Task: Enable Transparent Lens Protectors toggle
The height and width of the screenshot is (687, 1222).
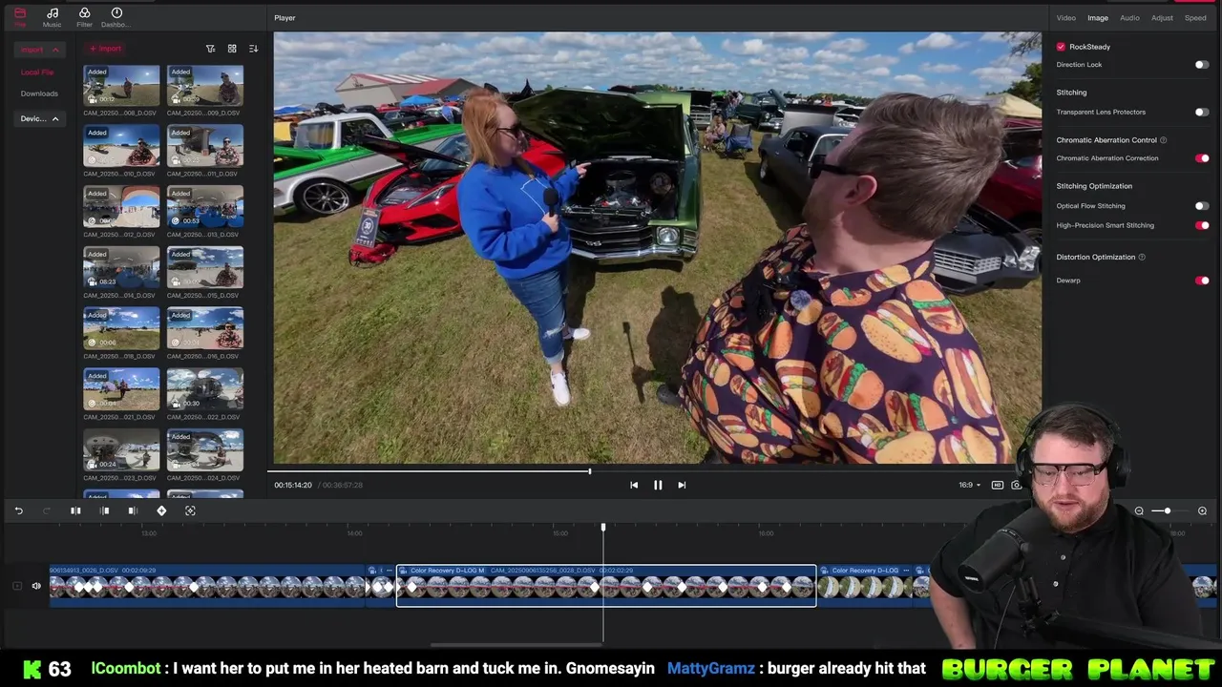Action: tap(1202, 113)
